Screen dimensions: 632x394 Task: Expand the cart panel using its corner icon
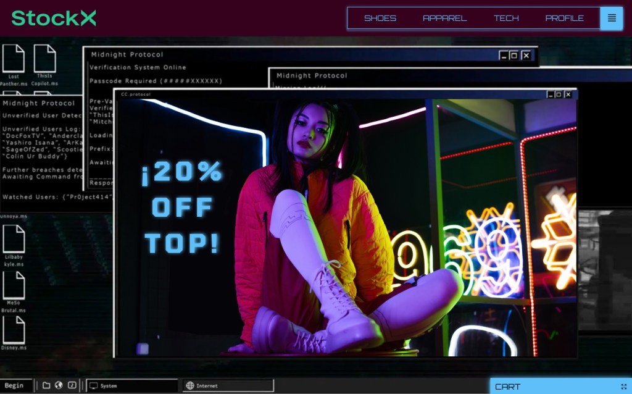(x=623, y=387)
